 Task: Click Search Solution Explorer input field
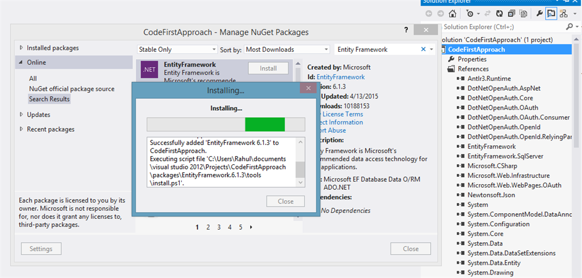click(503, 27)
